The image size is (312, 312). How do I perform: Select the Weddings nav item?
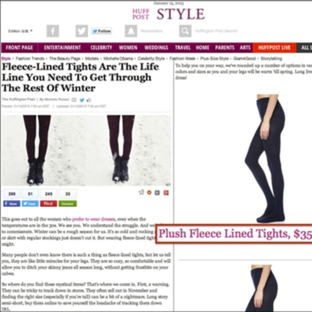156,47
